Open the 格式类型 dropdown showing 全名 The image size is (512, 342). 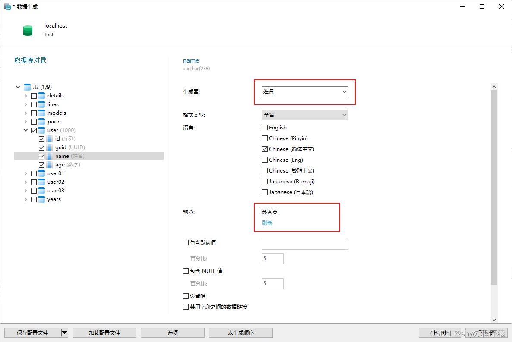pos(305,115)
